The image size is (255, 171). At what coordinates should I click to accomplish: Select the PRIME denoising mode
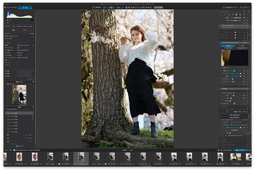(242, 46)
